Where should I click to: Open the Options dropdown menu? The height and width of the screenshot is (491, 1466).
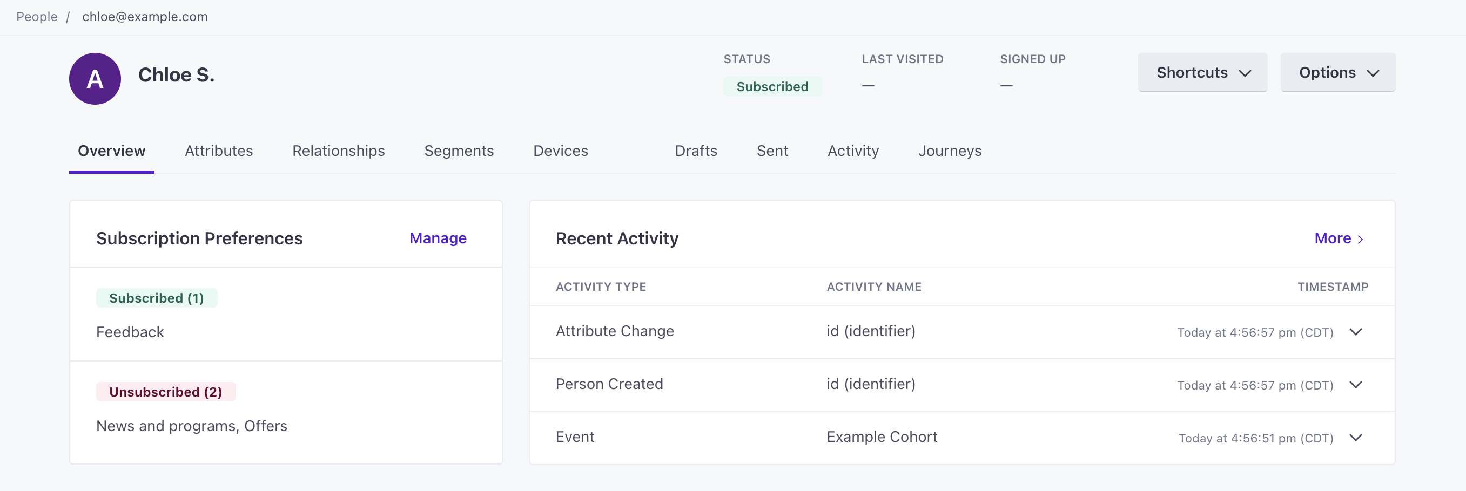1338,72
